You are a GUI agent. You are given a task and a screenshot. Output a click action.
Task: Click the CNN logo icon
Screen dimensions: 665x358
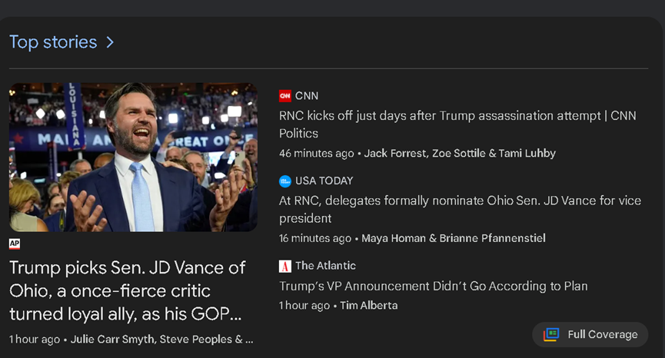285,96
